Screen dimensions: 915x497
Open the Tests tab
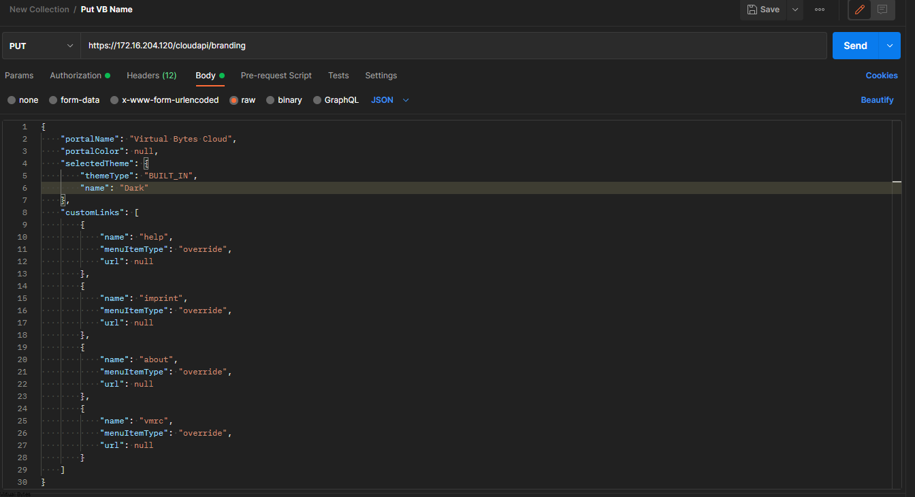(x=338, y=76)
